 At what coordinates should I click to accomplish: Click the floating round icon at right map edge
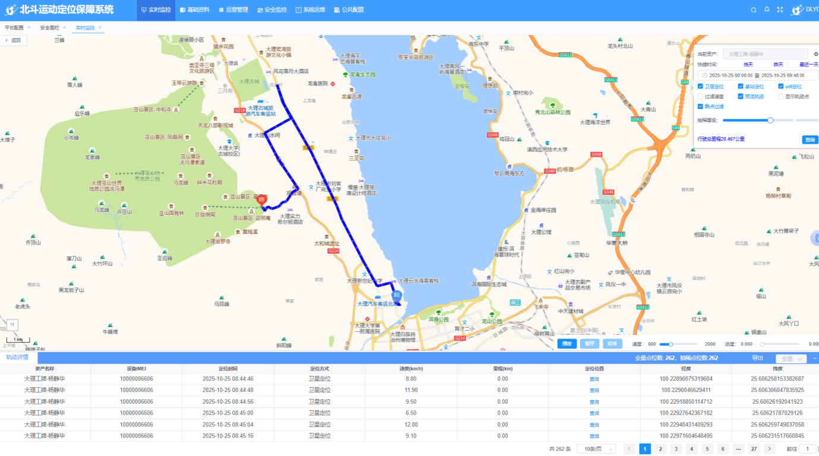[815, 238]
